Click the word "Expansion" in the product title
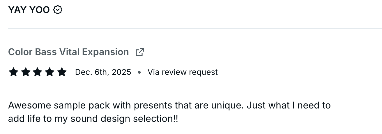The image size is (382, 134). tap(105, 52)
